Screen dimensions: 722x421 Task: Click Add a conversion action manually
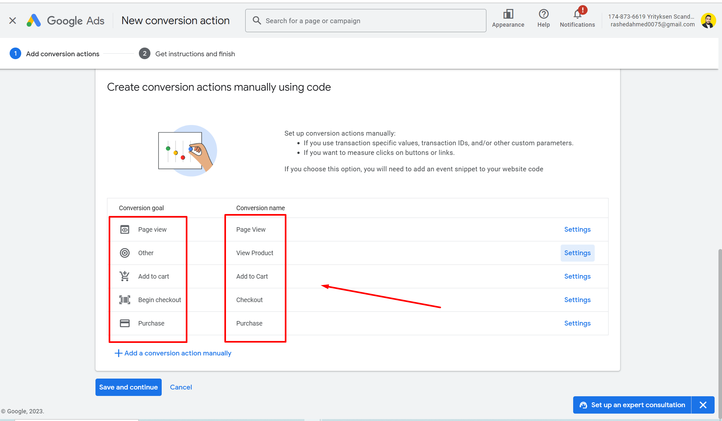[173, 353]
